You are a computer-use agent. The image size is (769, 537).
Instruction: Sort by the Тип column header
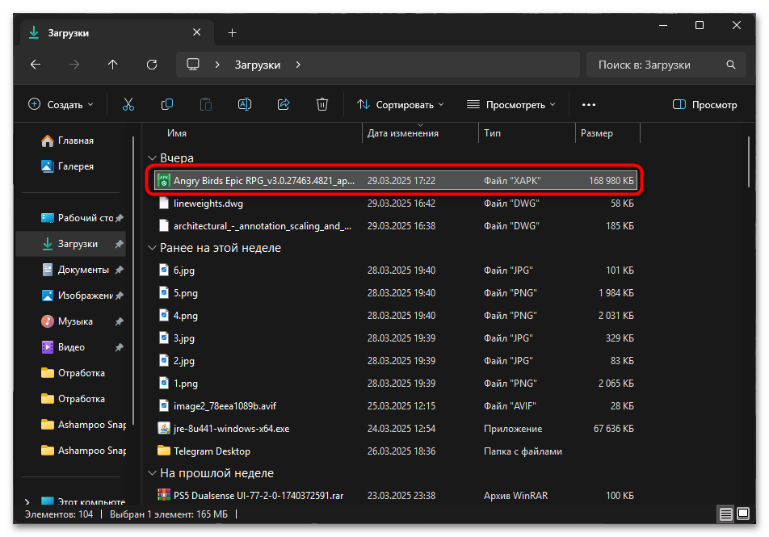coord(492,133)
